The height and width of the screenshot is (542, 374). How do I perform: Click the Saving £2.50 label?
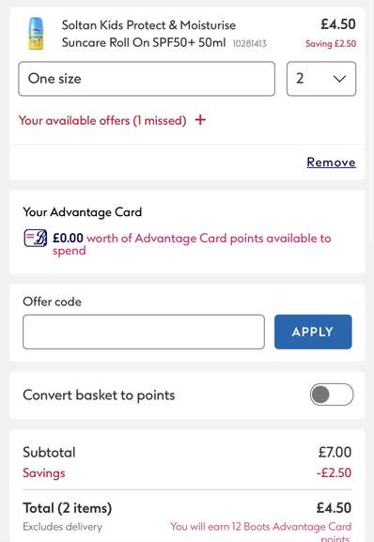coord(331,44)
